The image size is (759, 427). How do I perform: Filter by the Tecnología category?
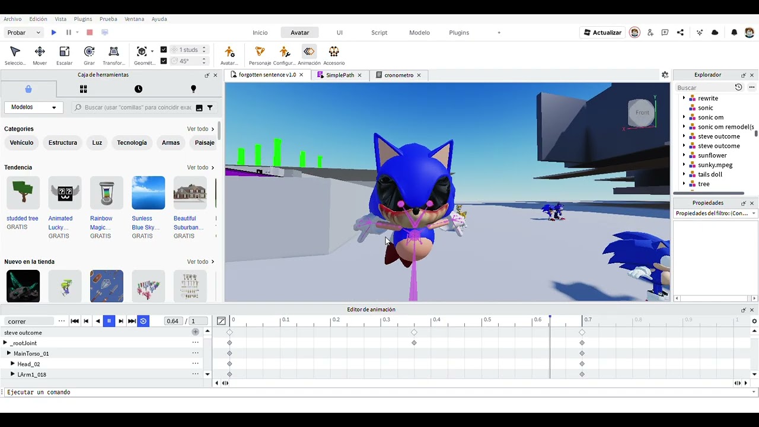(132, 143)
